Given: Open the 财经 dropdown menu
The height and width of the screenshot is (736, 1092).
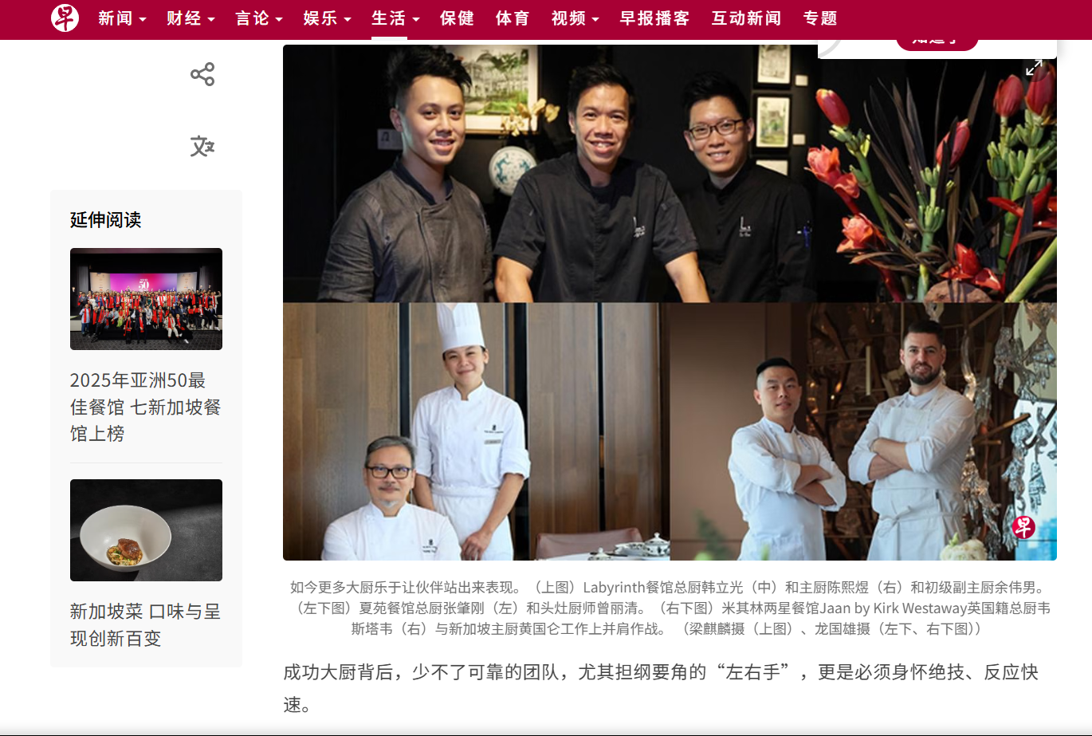Looking at the screenshot, I should click(191, 18).
